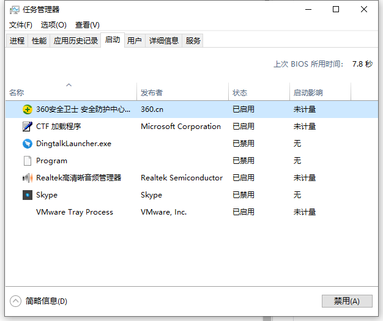This screenshot has height=321, width=383.
Task: Click the VMware, Inc. publisher cell
Action: [163, 212]
